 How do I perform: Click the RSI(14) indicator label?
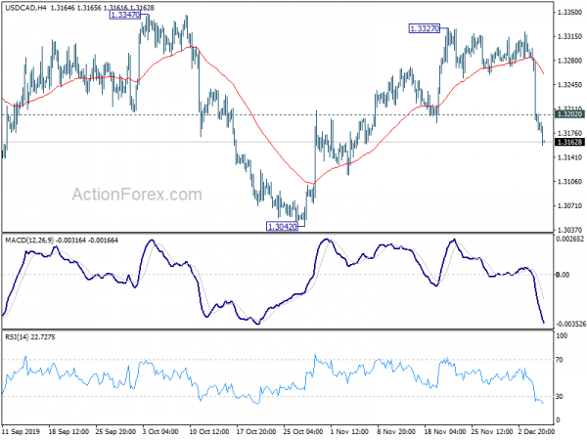coord(17,337)
